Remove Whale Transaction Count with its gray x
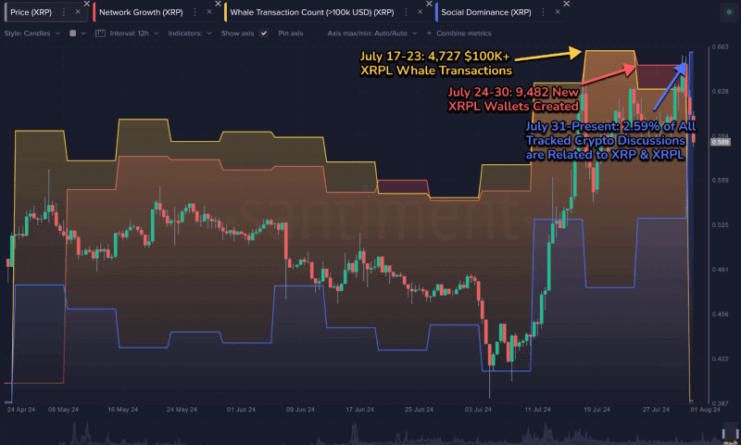This screenshot has width=741, height=445. tap(421, 12)
